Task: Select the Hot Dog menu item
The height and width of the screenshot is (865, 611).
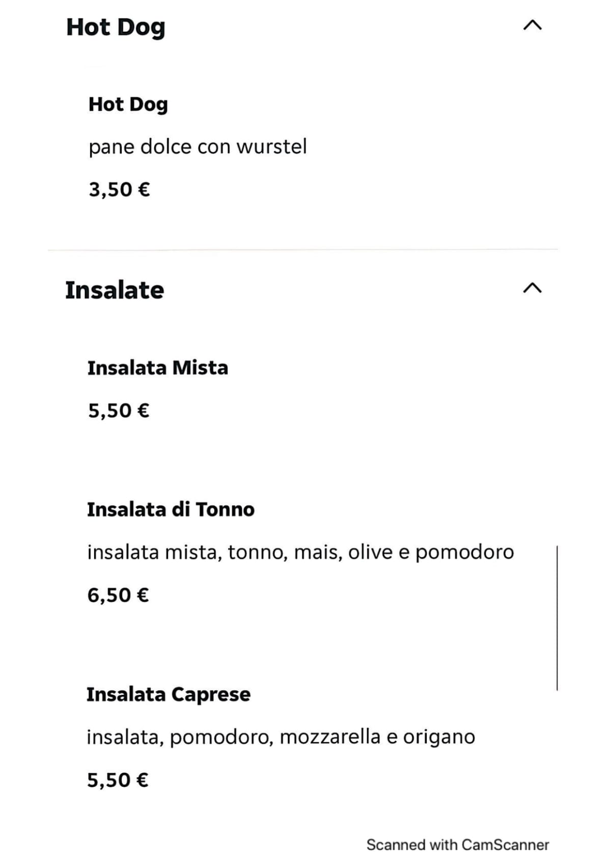Action: point(127,104)
